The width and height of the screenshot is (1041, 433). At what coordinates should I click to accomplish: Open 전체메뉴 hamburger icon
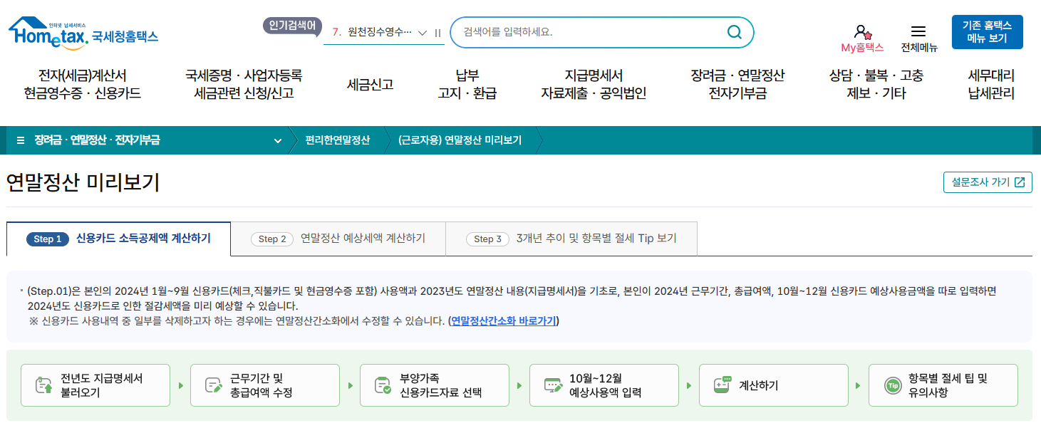click(918, 30)
